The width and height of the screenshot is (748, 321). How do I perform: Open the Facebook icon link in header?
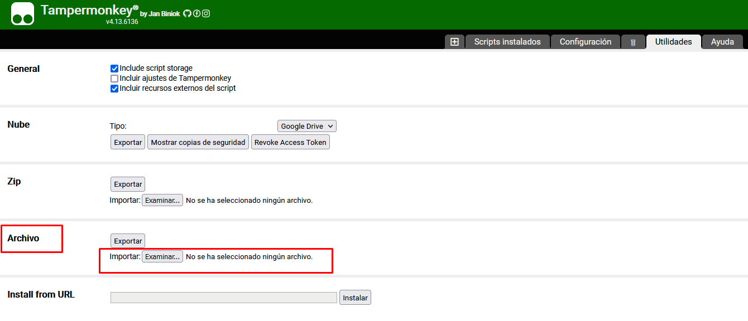[x=196, y=13]
